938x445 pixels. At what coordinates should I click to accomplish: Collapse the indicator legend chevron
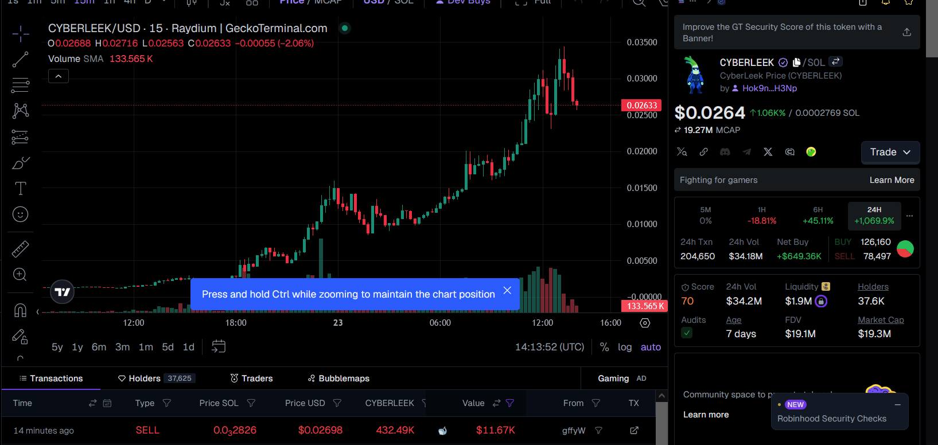[x=59, y=76]
